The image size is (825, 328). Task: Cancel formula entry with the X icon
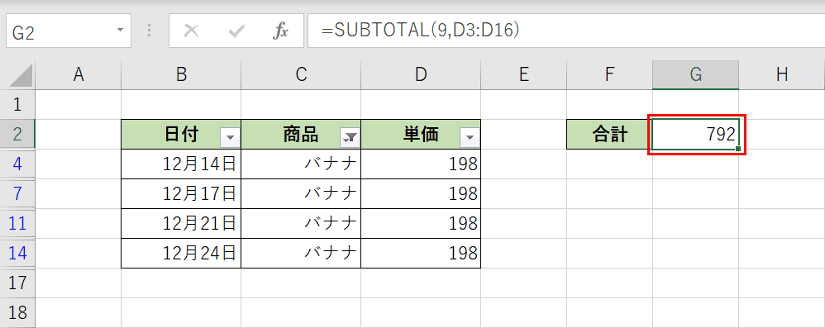[x=192, y=32]
